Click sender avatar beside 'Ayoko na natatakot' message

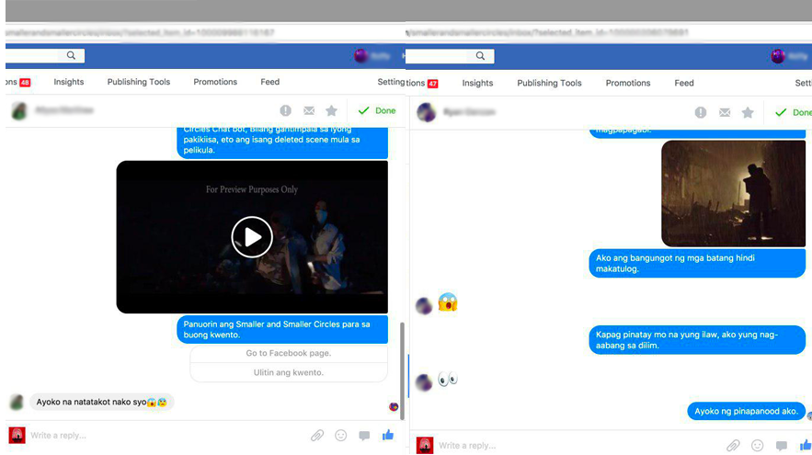pos(17,403)
